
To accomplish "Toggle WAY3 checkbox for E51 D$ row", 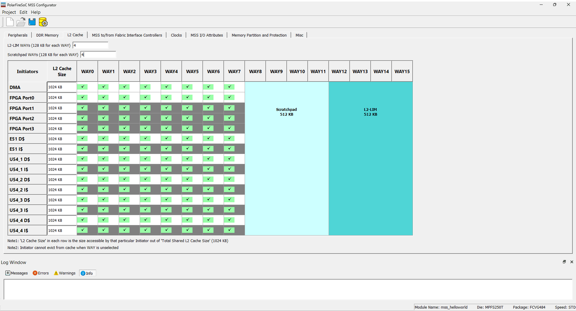I will click(x=145, y=138).
